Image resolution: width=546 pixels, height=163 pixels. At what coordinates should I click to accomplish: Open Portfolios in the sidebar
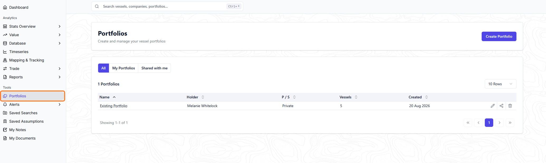(33, 96)
